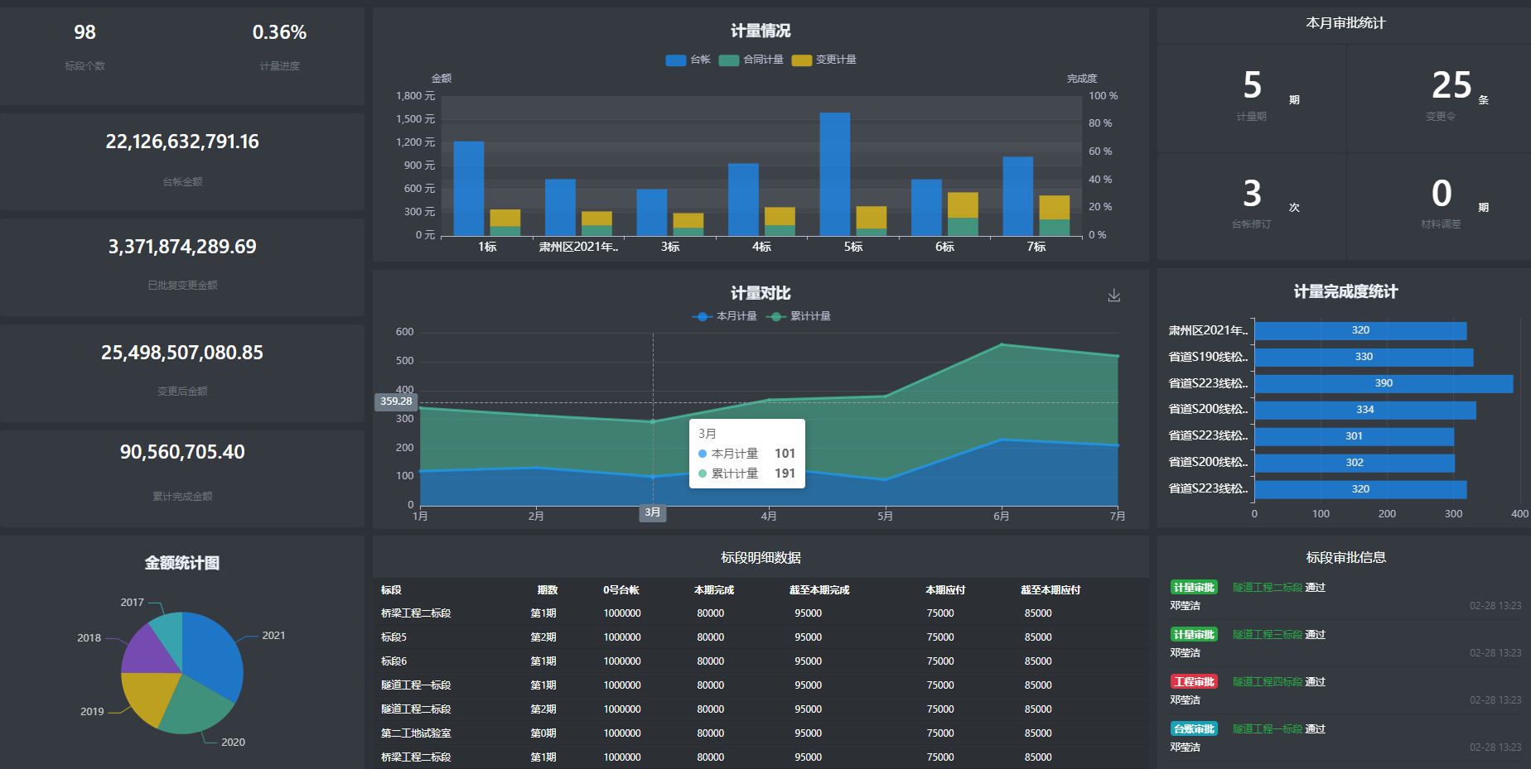Hide the 变更计量 legend series
Image resolution: width=1531 pixels, height=769 pixels.
coord(824,60)
